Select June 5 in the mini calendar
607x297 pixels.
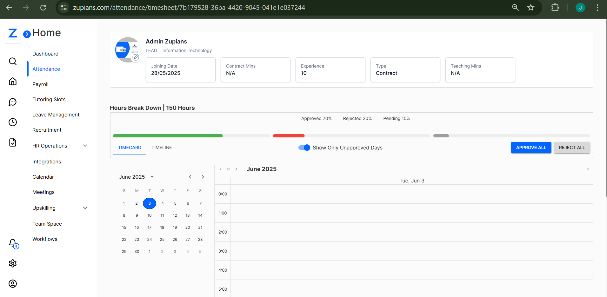click(175, 203)
